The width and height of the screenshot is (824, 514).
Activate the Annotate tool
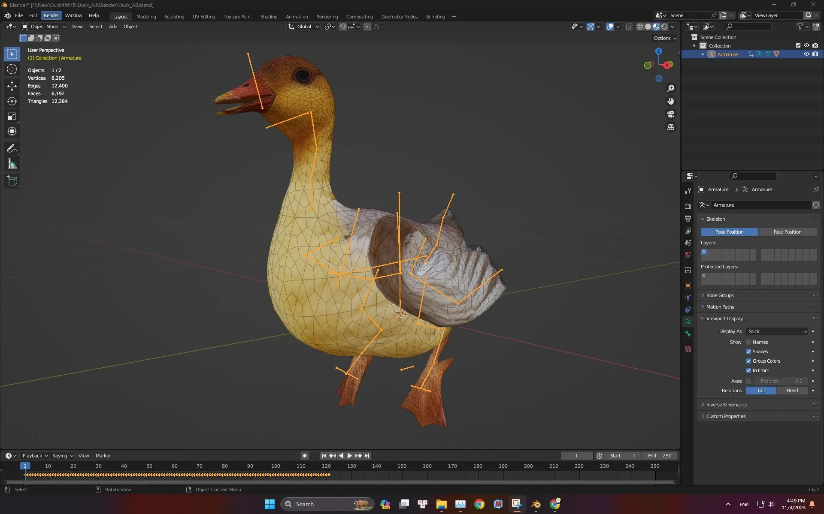pyautogui.click(x=12, y=148)
